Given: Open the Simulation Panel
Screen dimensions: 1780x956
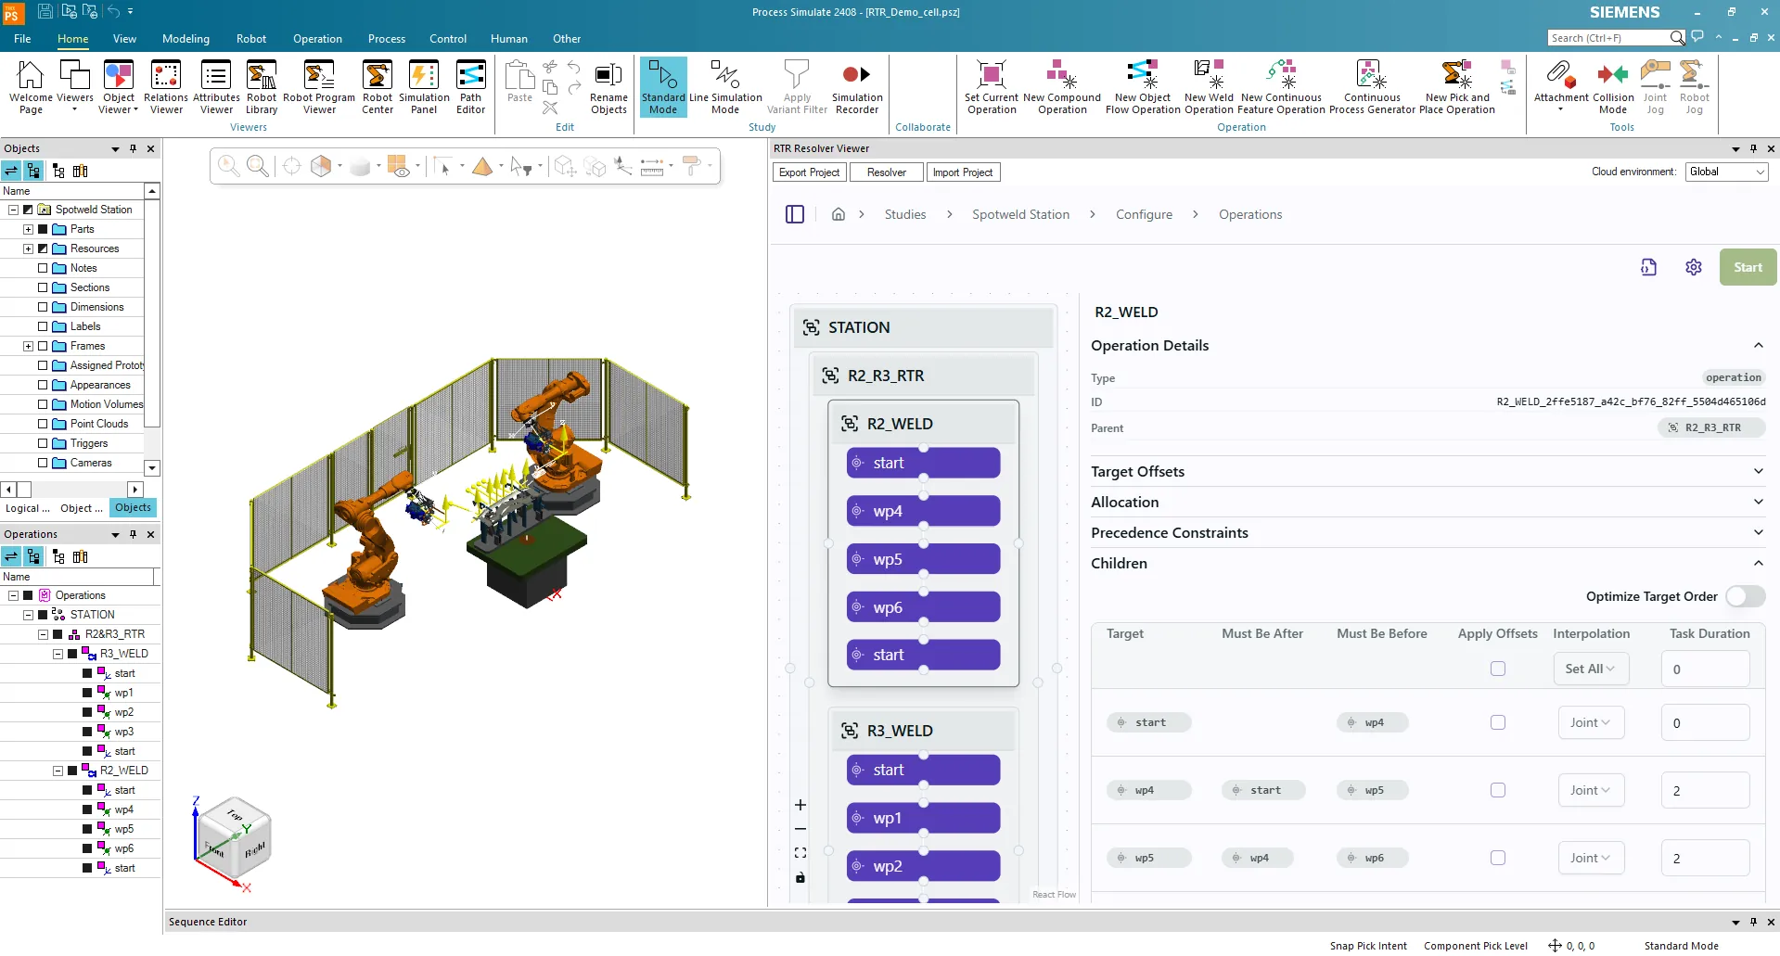Looking at the screenshot, I should click(x=424, y=87).
